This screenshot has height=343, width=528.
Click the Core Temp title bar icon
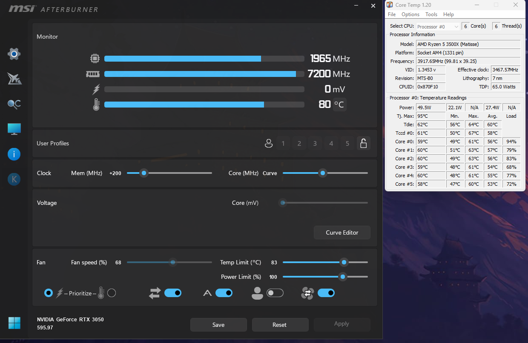click(x=390, y=5)
